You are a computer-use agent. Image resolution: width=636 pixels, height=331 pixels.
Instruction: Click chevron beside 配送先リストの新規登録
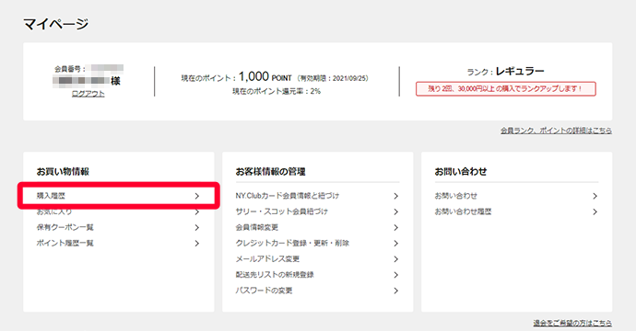395,275
